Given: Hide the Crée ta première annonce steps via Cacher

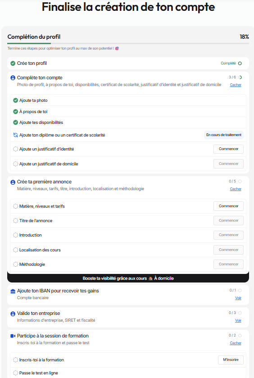Looking at the screenshot, I should [x=236, y=189].
